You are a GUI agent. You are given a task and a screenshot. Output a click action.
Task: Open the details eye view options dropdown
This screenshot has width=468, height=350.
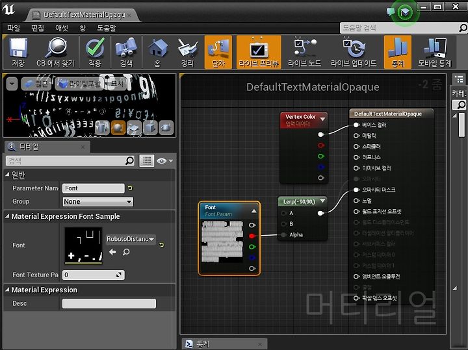coord(164,161)
